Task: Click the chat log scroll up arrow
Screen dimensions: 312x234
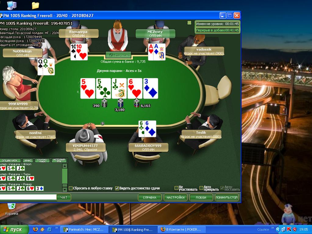Action: click(64, 166)
